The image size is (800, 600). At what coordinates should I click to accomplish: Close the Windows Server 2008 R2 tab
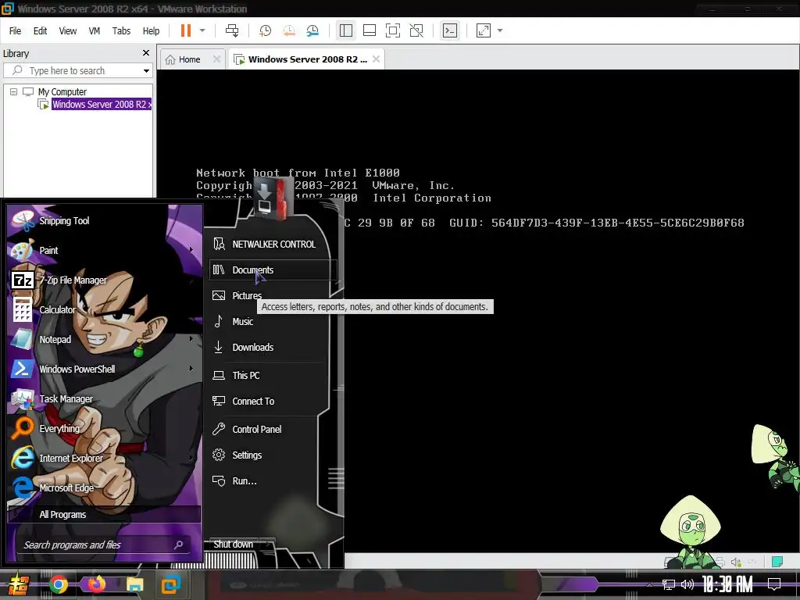point(376,59)
